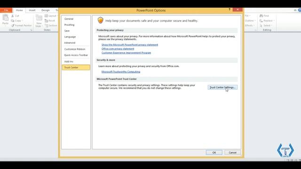This screenshot has height=169, width=301.
Task: Open Customer Experience Improvement Program link
Action: (126, 53)
